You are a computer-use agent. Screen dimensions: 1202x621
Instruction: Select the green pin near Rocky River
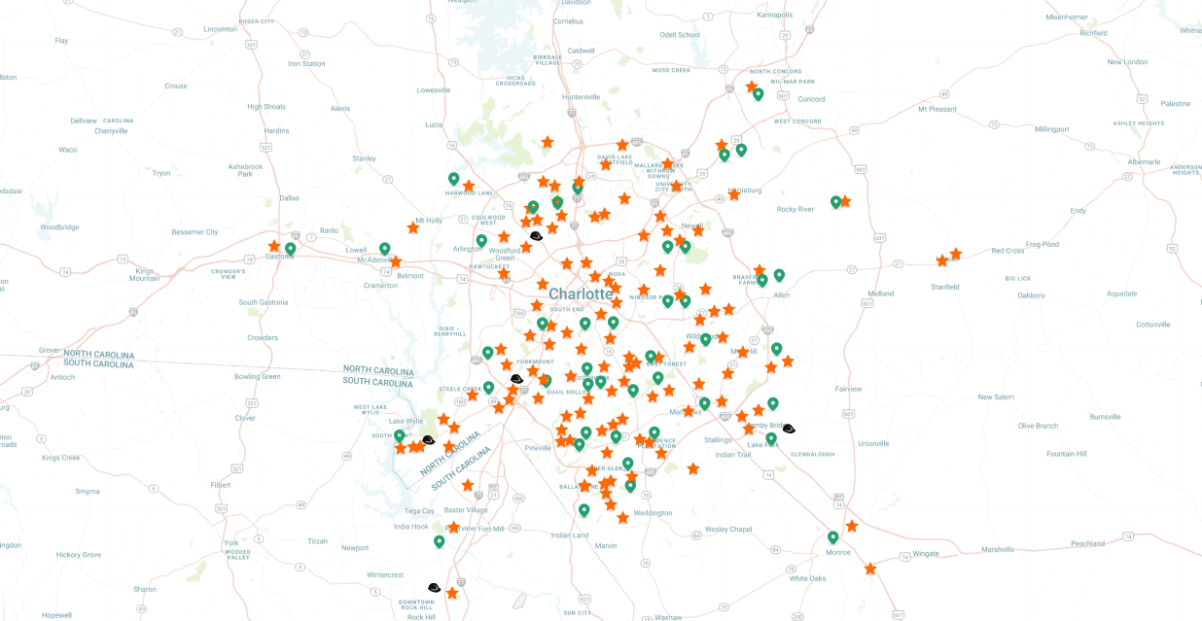point(835,202)
